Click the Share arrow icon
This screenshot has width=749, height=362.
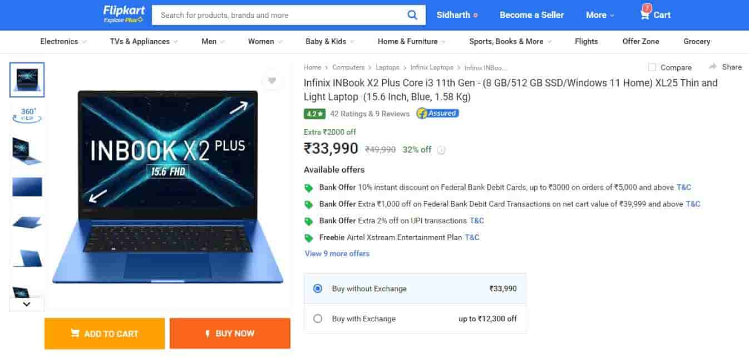pyautogui.click(x=713, y=67)
